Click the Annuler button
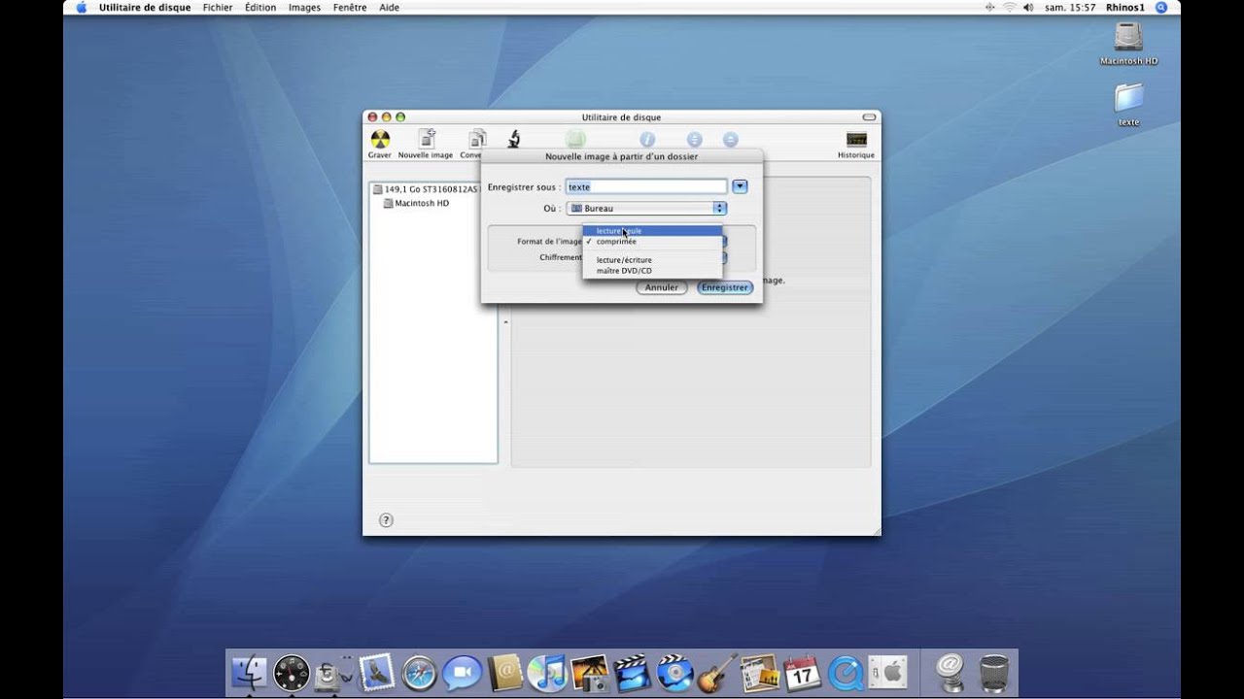 click(662, 287)
